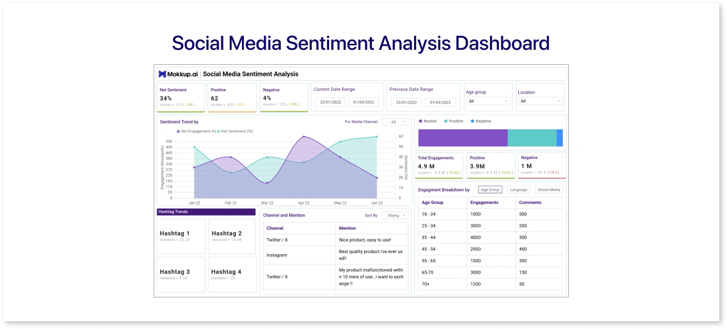The width and height of the screenshot is (727, 329).
Task: Toggle the Net Engagement (k) legend marker
Action: click(x=179, y=131)
